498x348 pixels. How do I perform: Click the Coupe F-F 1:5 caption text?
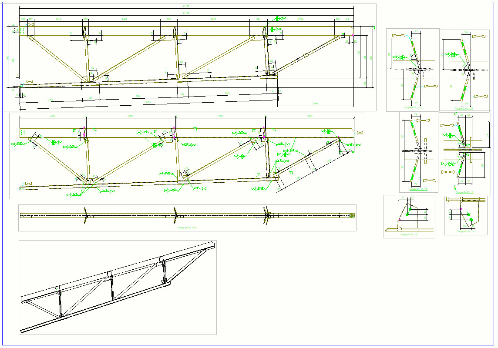tap(409, 234)
